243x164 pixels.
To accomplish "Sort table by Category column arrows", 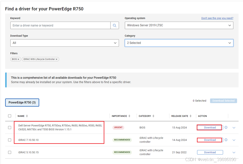I will click(x=153, y=116).
